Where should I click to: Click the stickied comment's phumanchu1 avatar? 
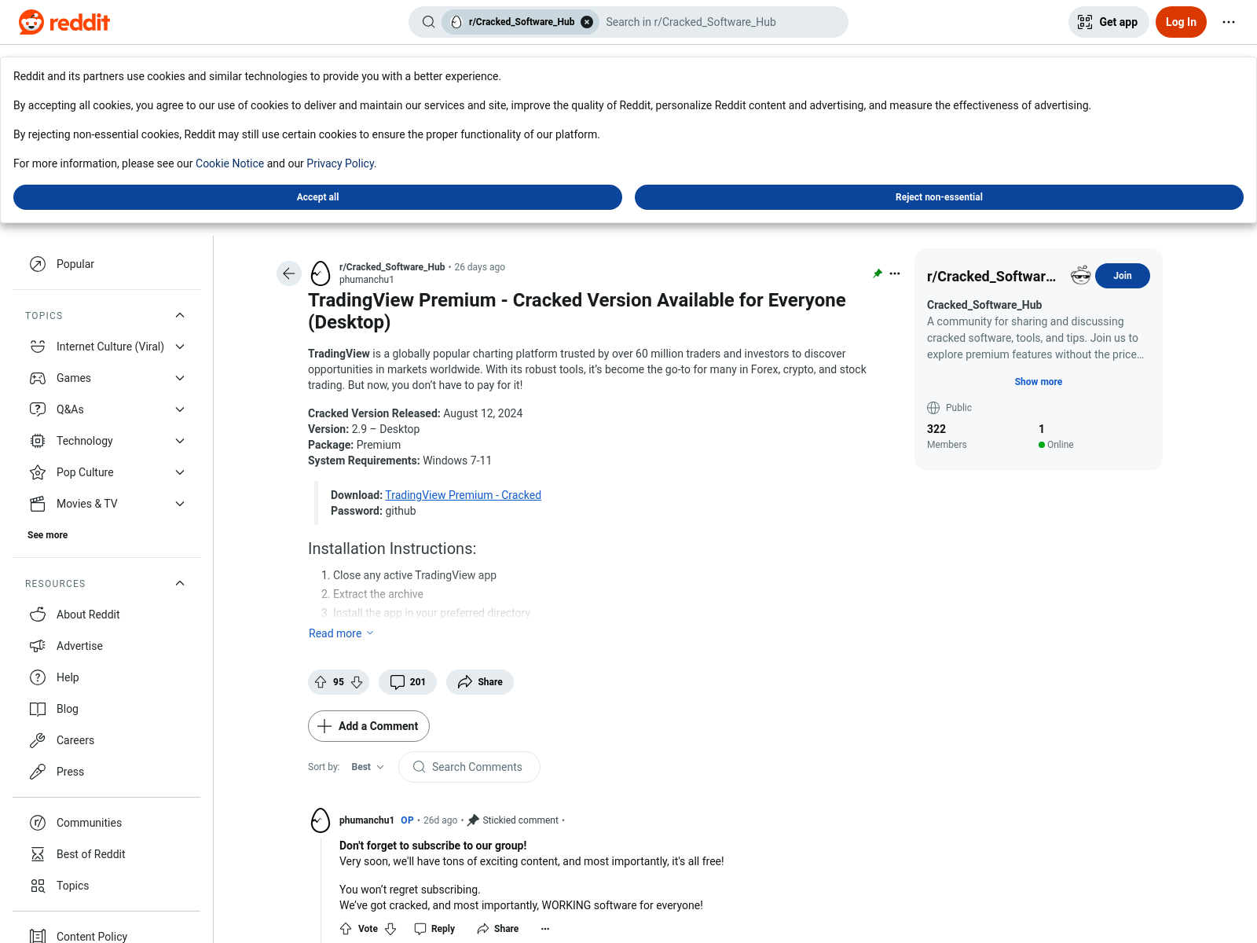[x=321, y=820]
